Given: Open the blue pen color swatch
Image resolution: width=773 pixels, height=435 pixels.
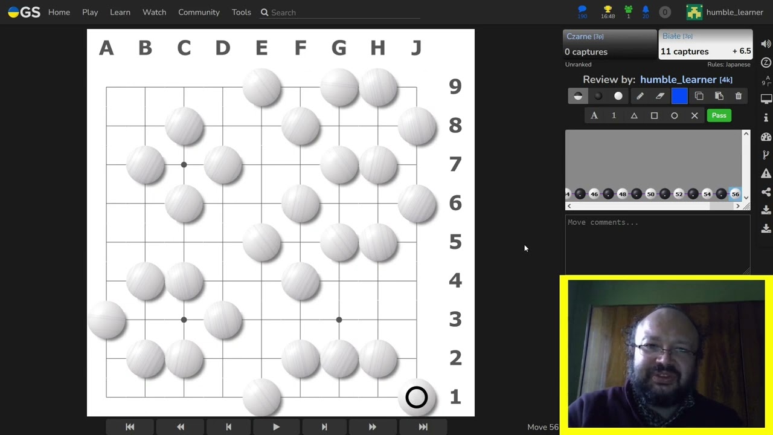Looking at the screenshot, I should click(x=679, y=96).
